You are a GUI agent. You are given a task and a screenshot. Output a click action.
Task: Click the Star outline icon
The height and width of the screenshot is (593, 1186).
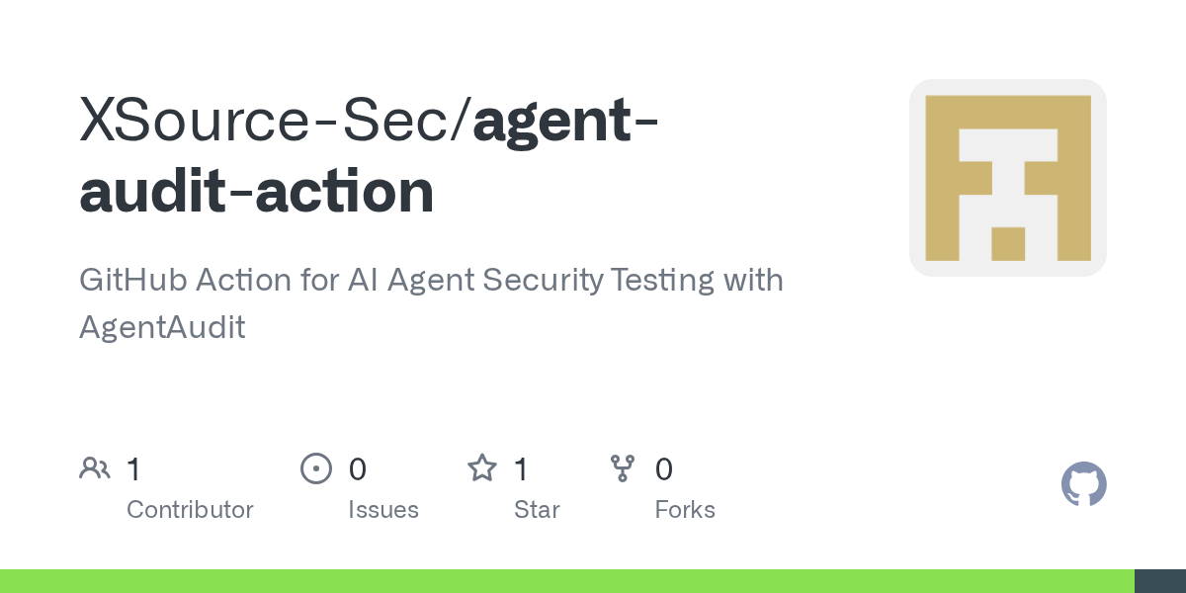click(481, 468)
